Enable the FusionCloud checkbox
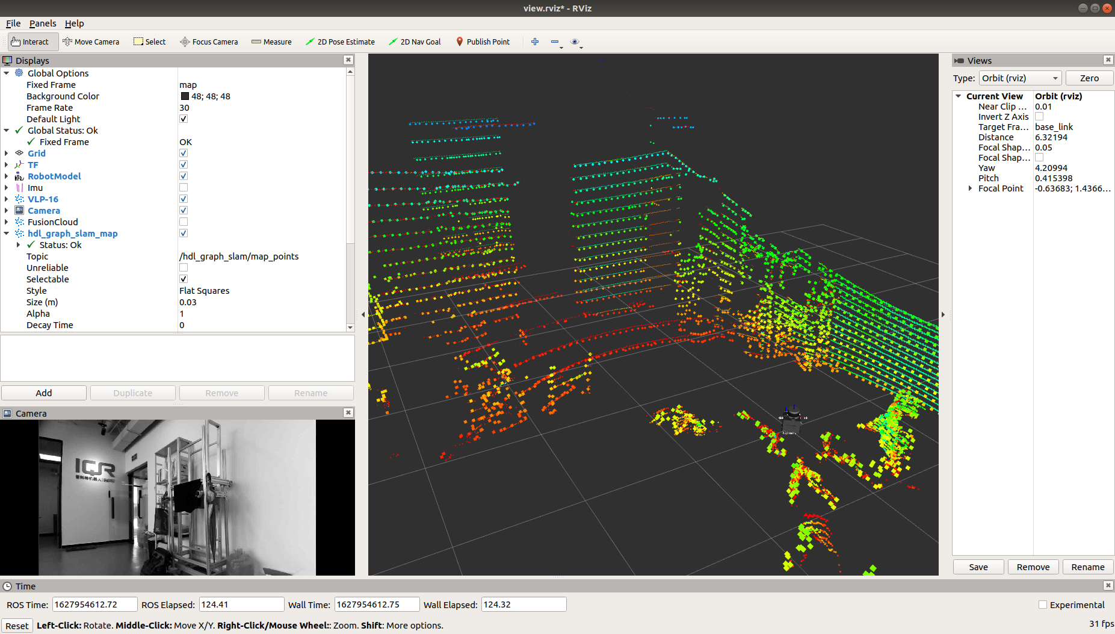Viewport: 1115px width, 634px height. pyautogui.click(x=184, y=222)
